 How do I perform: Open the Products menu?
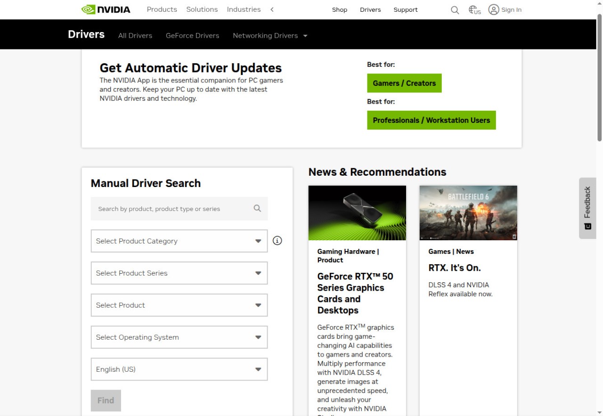[x=162, y=9]
